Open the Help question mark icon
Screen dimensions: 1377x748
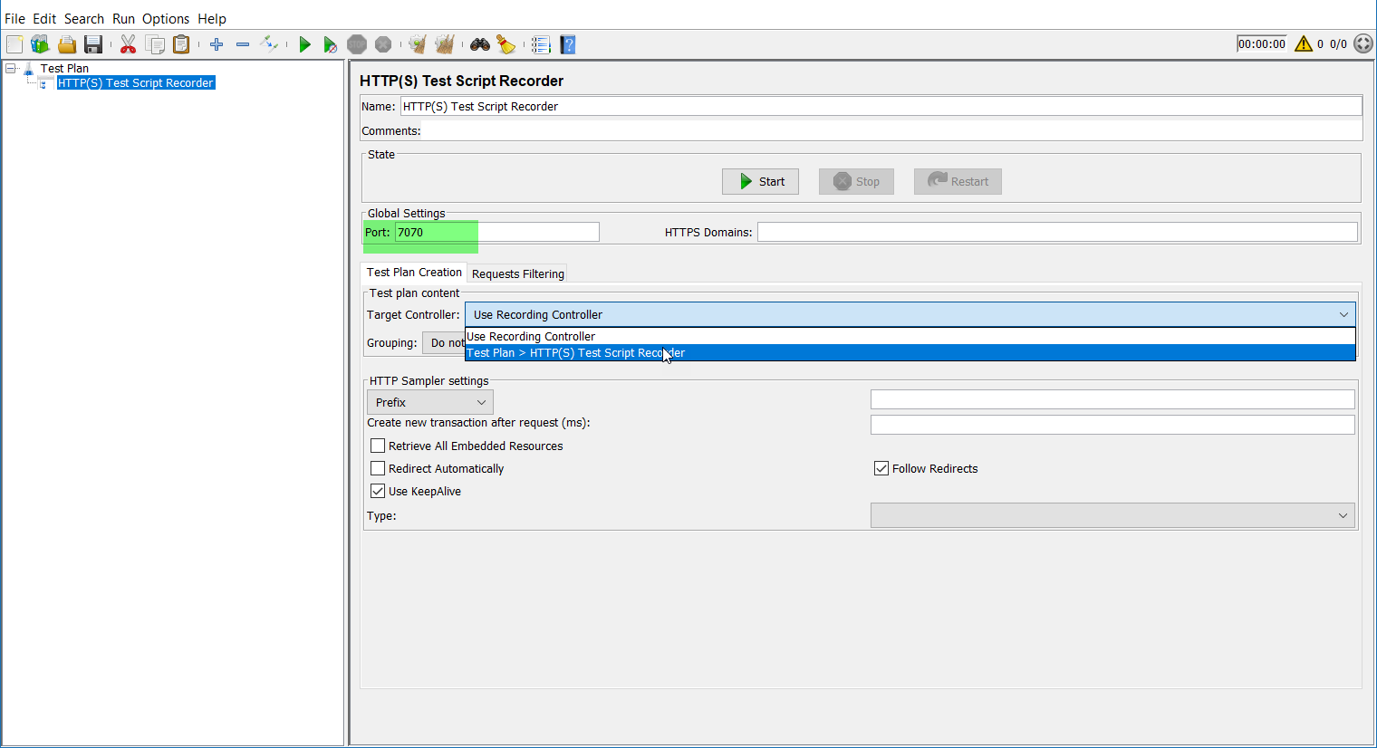pyautogui.click(x=568, y=44)
